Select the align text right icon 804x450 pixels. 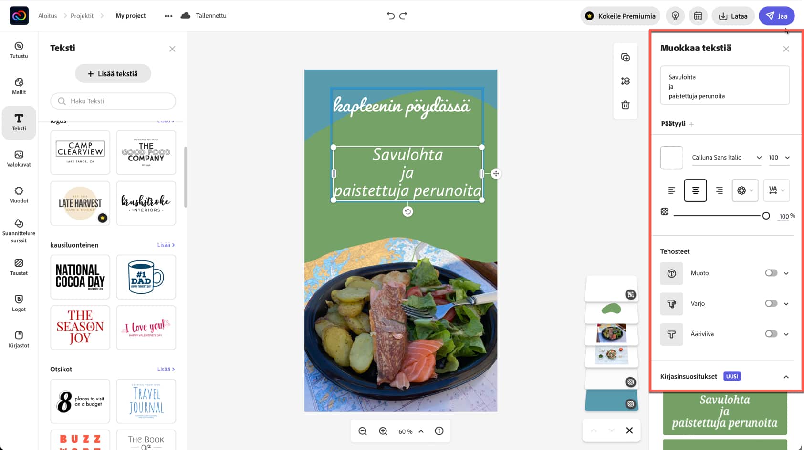pos(719,190)
